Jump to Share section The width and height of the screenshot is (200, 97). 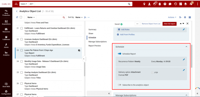pos(91,34)
